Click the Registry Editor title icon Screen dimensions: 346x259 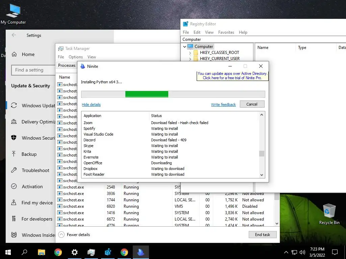tap(186, 24)
